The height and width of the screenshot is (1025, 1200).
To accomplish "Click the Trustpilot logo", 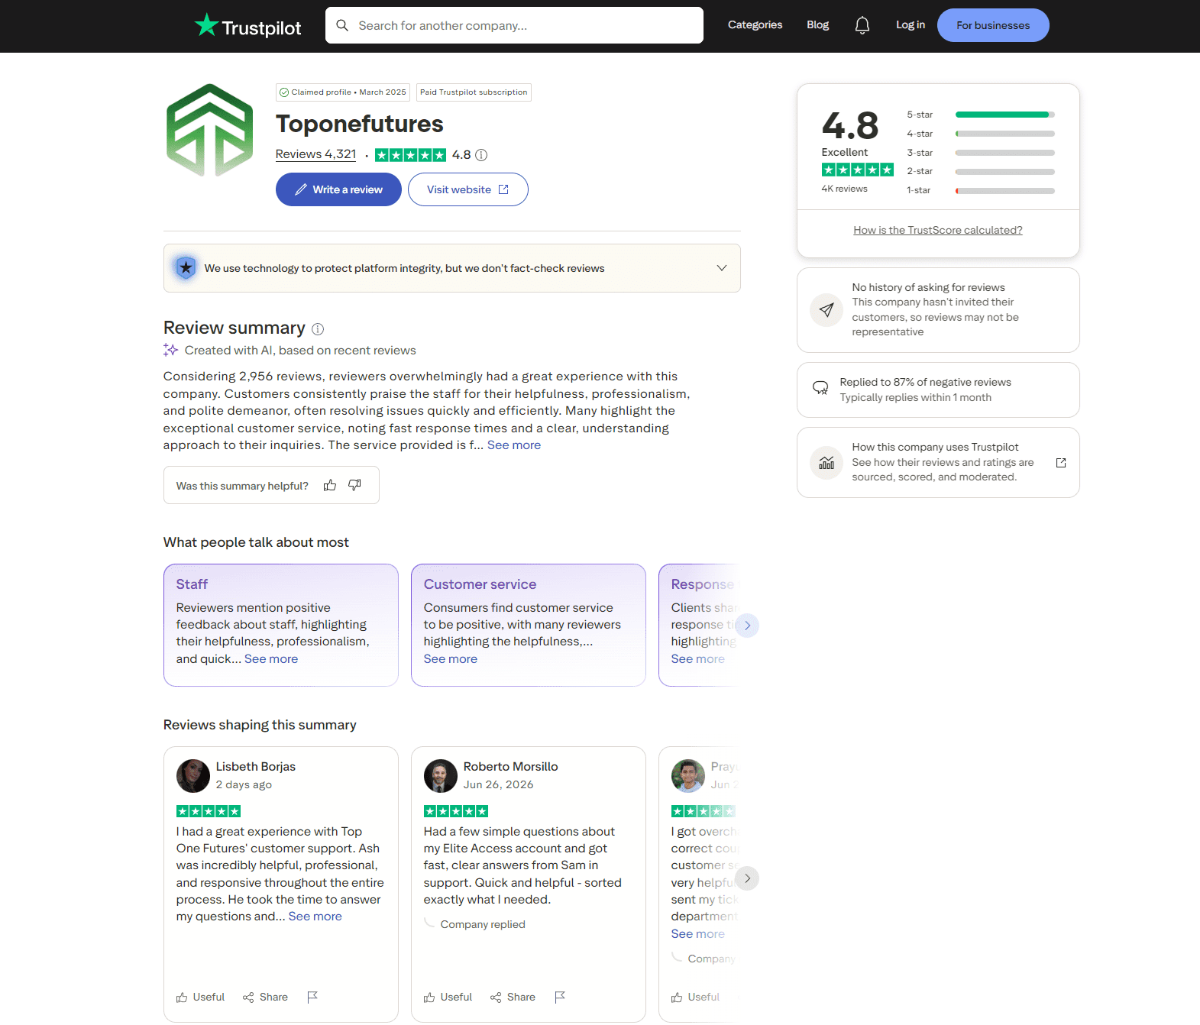I will 247,26.
